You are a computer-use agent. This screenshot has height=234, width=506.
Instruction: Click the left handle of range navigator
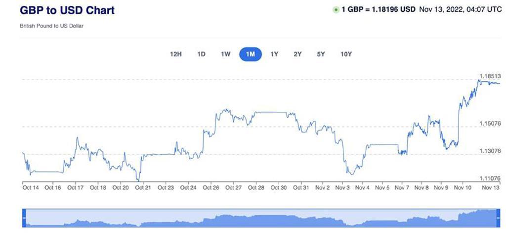[24, 217]
